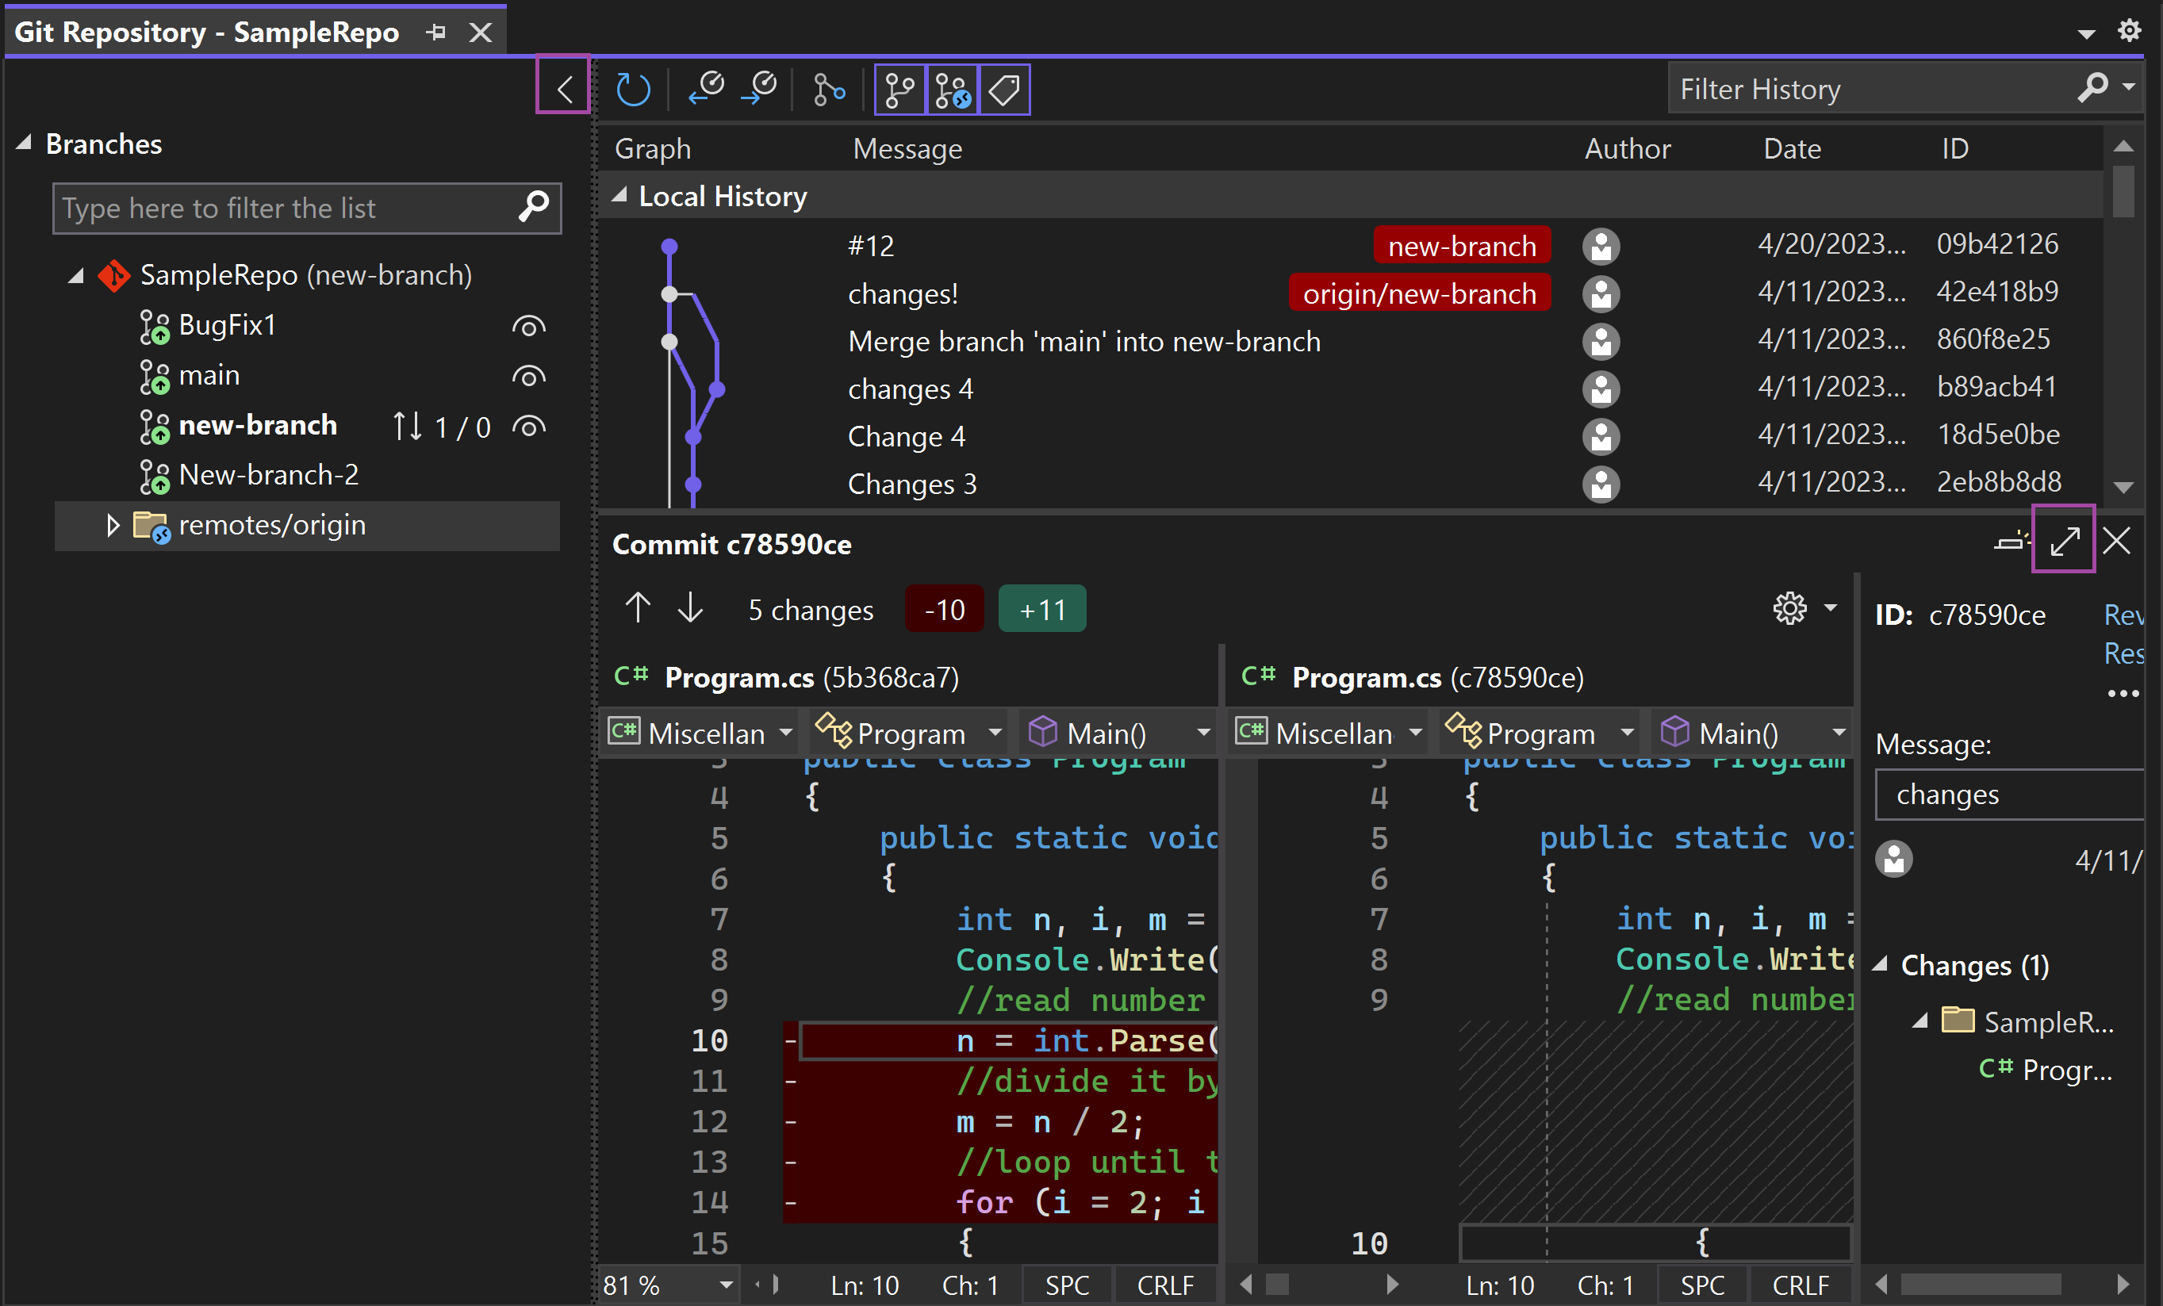Select commit message 'changes!' in history
Screen dimensions: 2163x1306
point(905,292)
